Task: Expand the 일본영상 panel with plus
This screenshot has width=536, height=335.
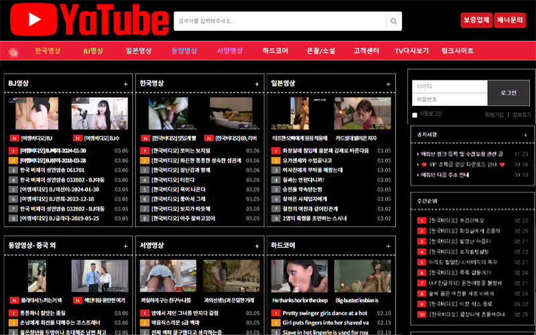Action: (388, 84)
